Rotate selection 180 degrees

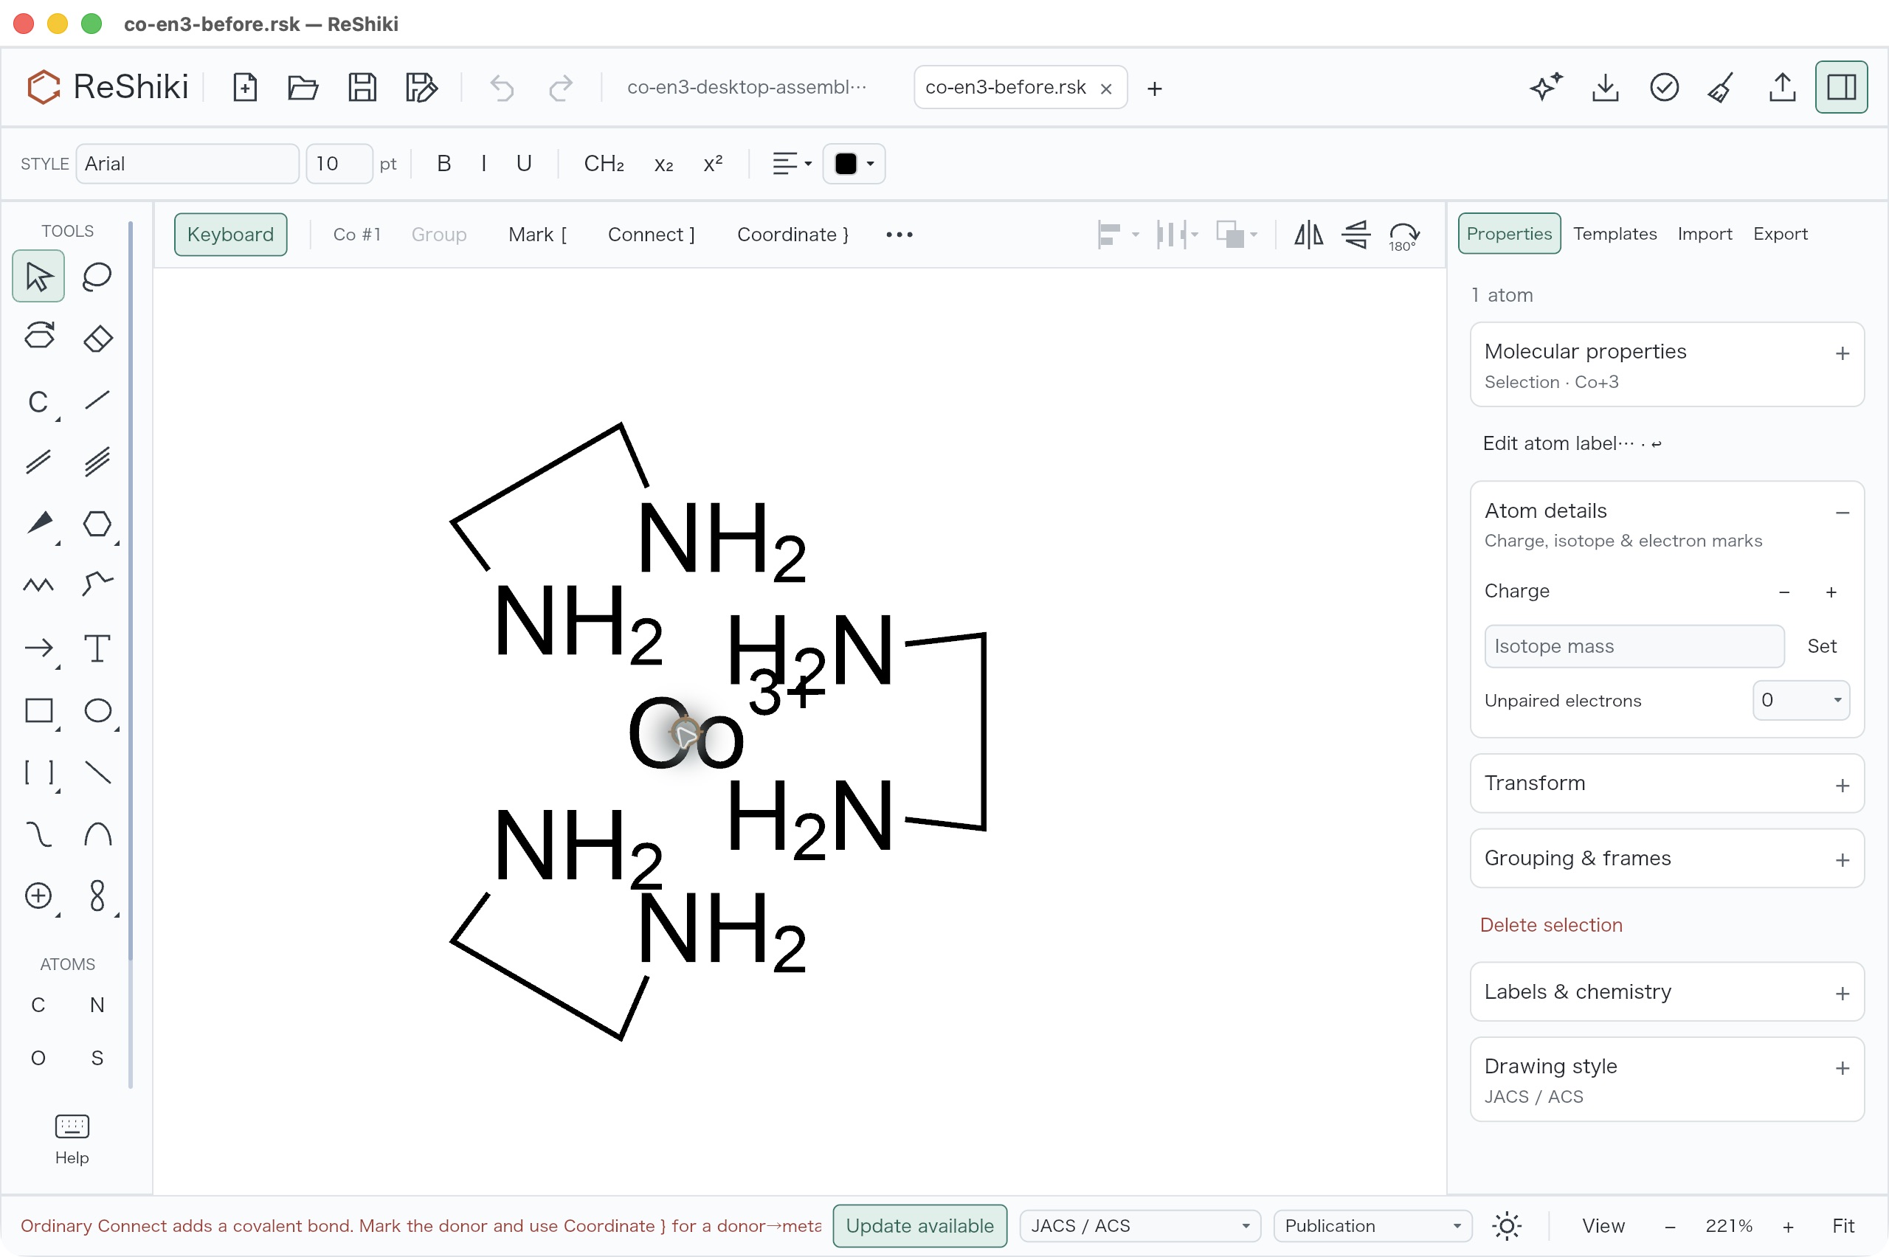coord(1404,235)
